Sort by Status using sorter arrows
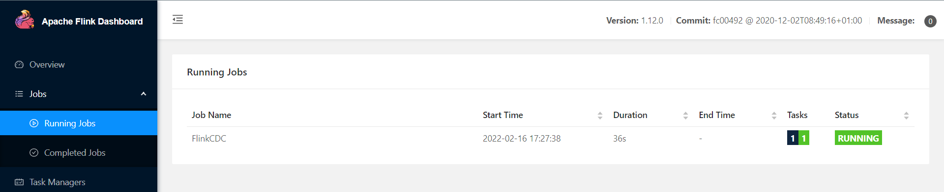This screenshot has width=944, height=192. (906, 116)
